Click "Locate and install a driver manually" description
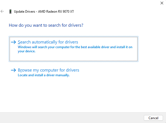Viewport: 166px width, 123px height. pyautogui.click(x=44, y=75)
